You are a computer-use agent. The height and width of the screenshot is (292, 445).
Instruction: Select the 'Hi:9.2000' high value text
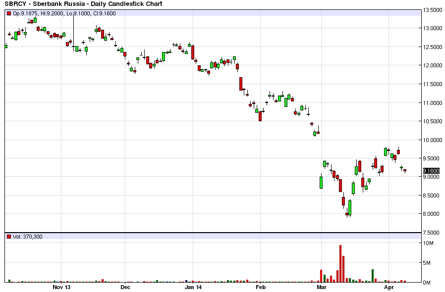tap(52, 13)
